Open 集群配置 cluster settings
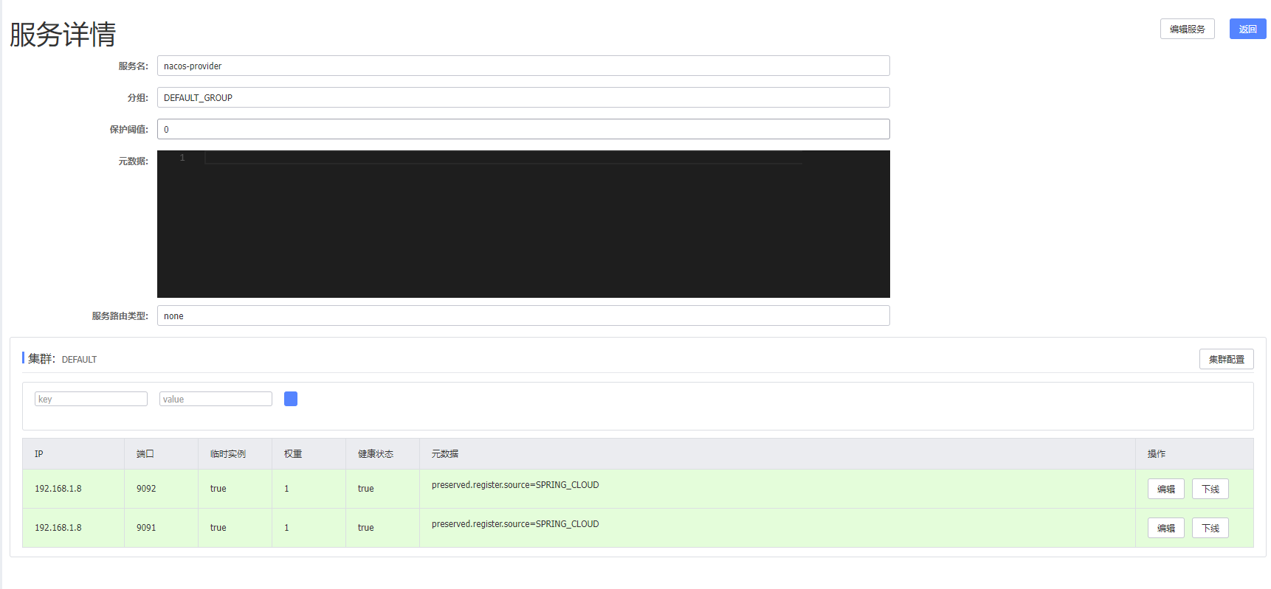Screen dimensions: 1271x589 pyautogui.click(x=1226, y=359)
